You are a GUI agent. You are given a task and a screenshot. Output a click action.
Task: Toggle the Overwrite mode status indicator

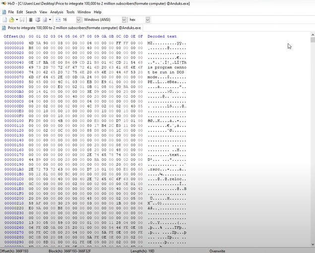click(217, 251)
